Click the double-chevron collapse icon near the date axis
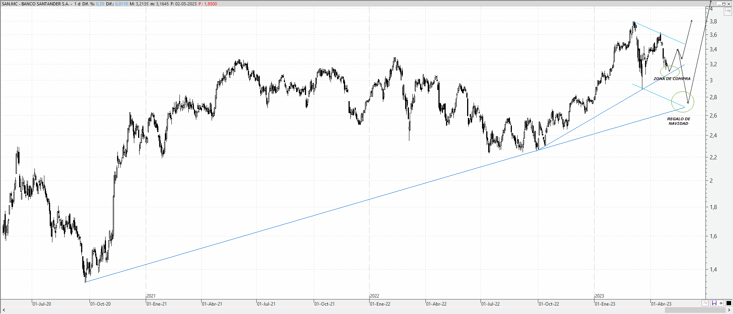Image resolution: width=733 pixels, height=314 pixels. (x=705, y=303)
